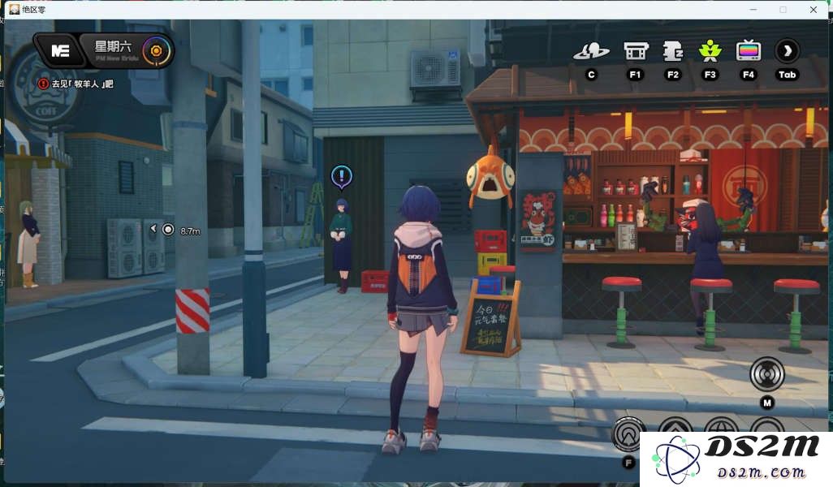Click the blue exclamation bubble over the NPC
The image size is (833, 487).
[342, 176]
